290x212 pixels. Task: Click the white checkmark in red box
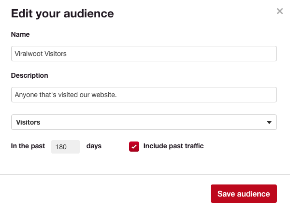point(134,147)
